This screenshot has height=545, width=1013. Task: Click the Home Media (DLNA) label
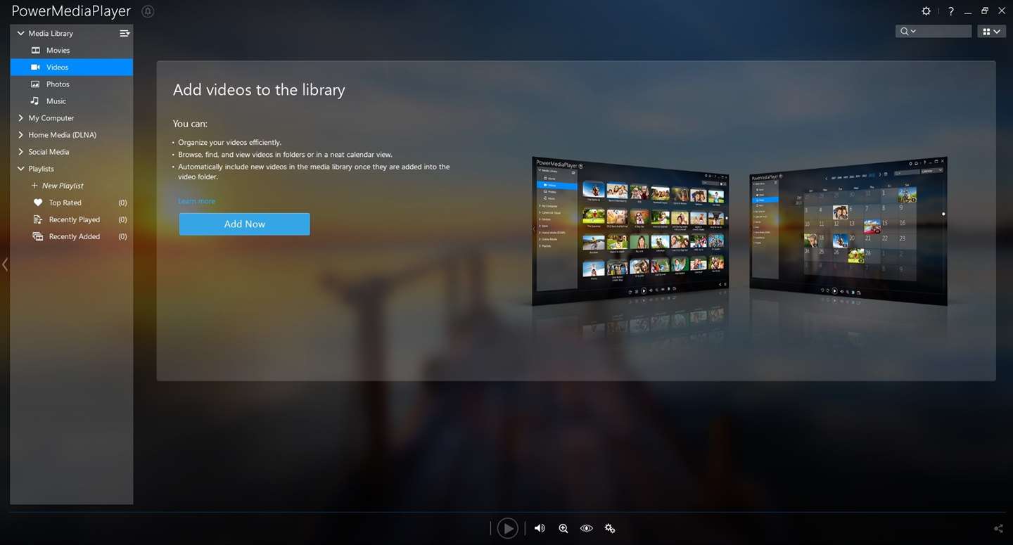(63, 135)
